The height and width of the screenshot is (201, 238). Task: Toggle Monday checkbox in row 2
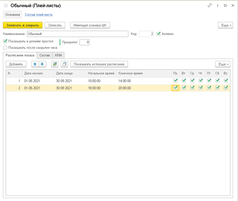tap(175, 88)
